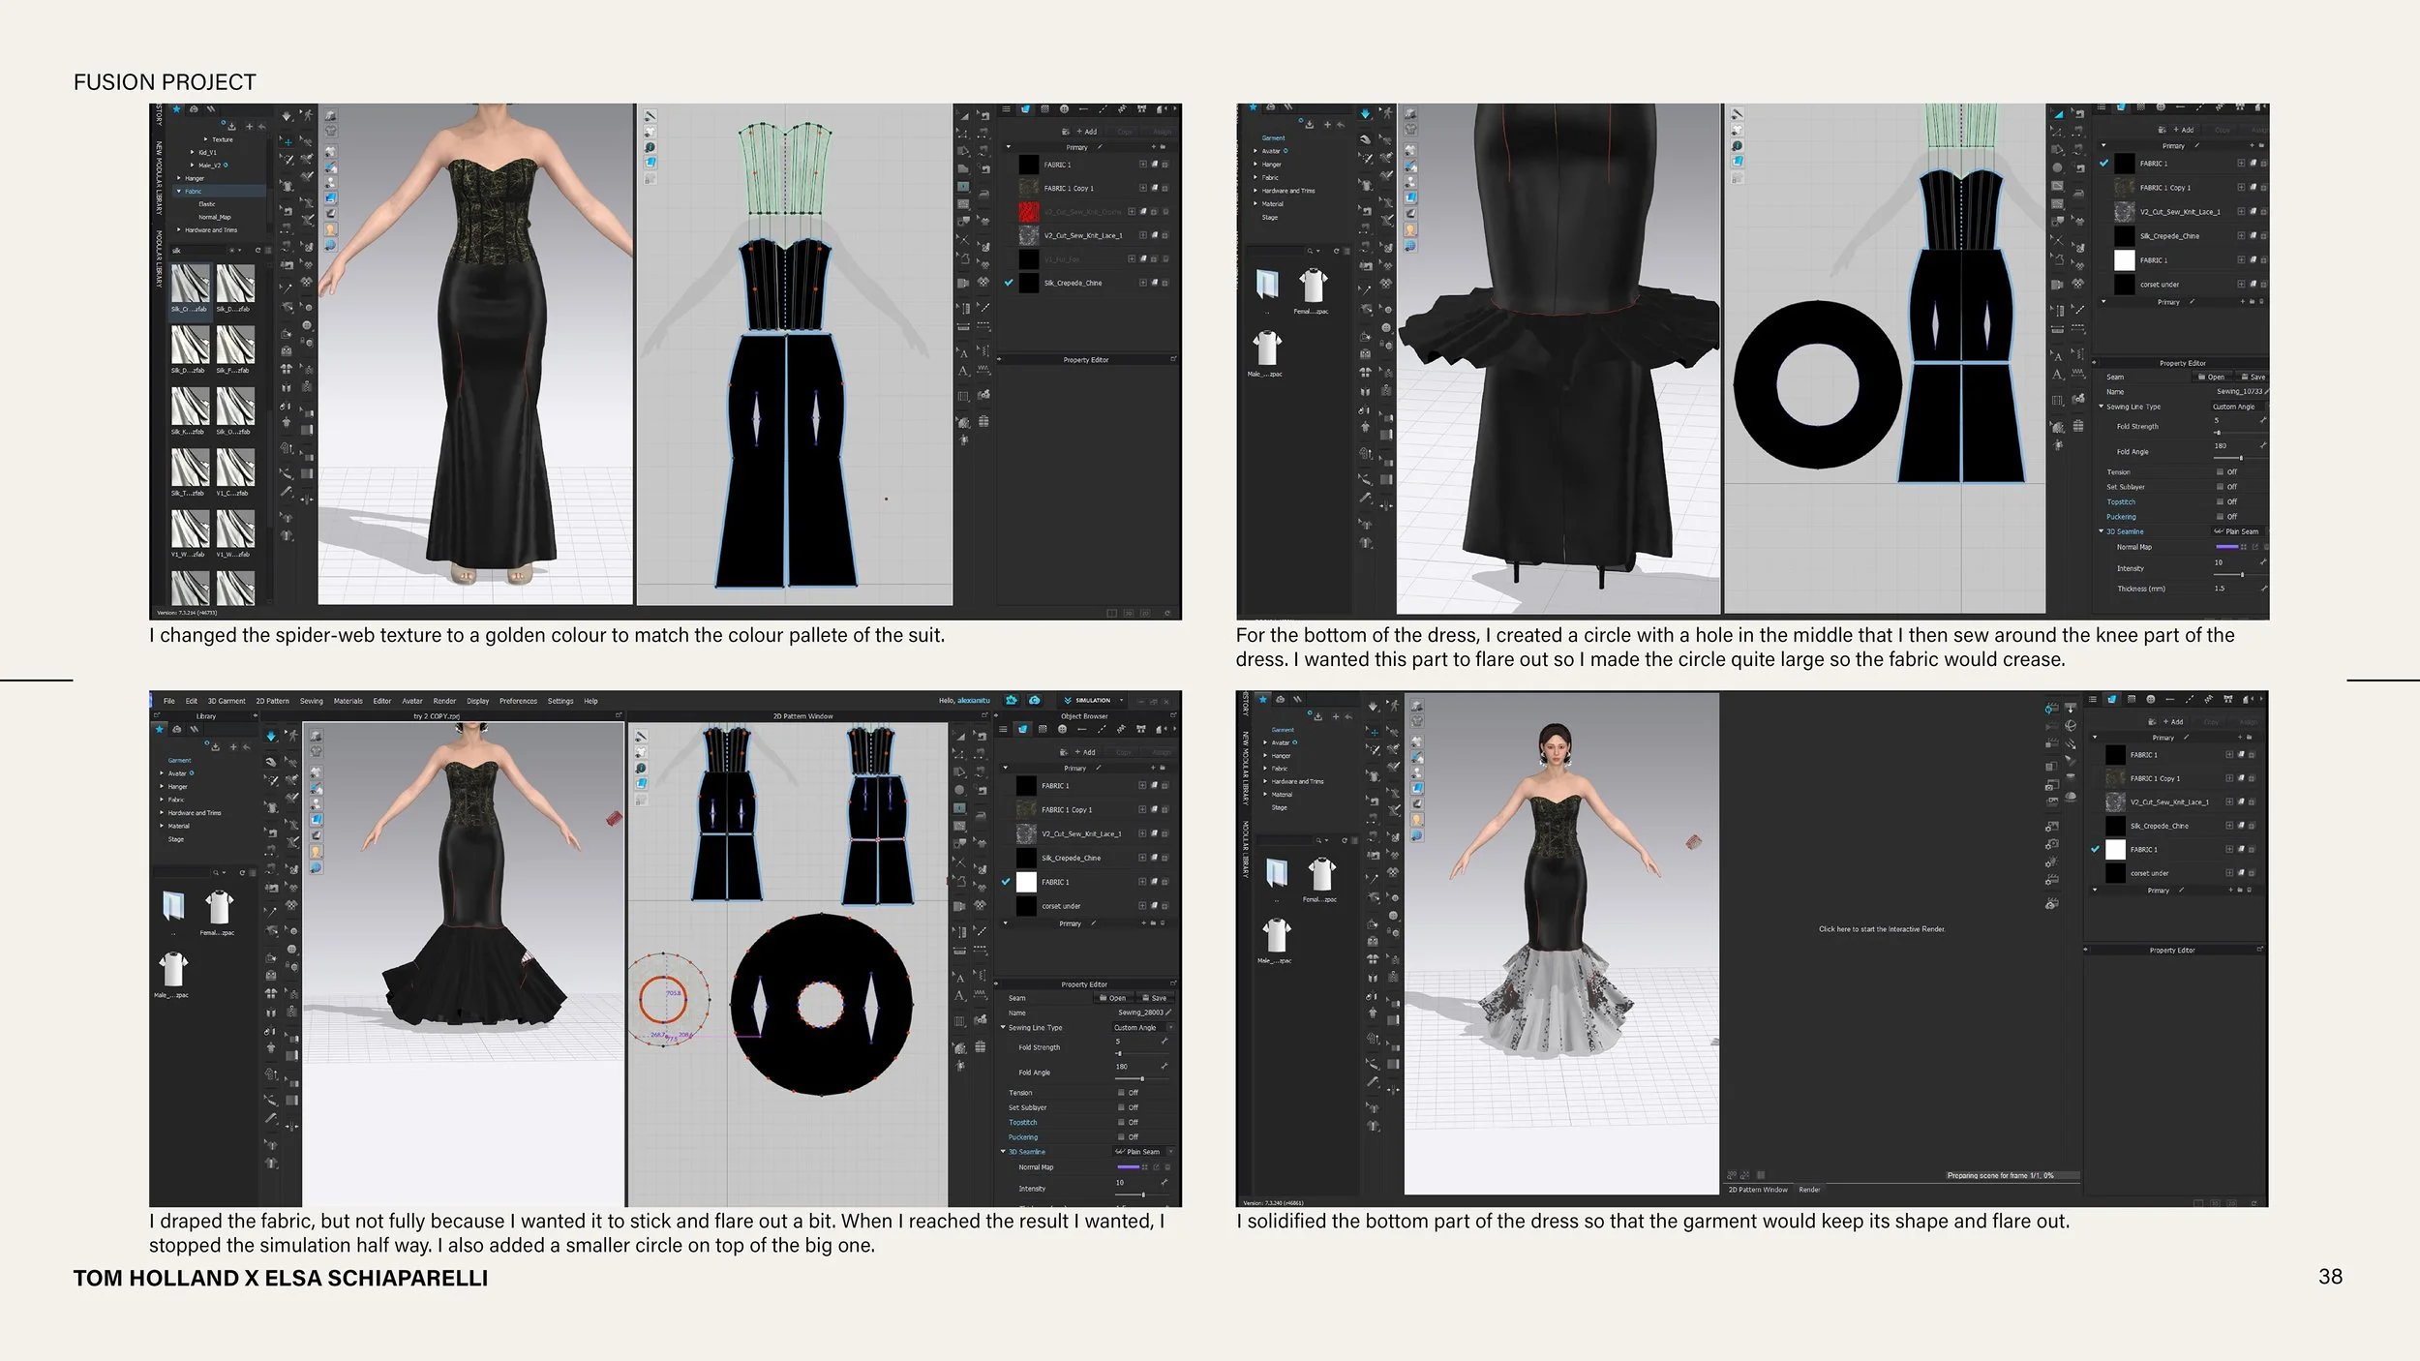
Task: Expand the Texture tree item
Action: [205, 139]
